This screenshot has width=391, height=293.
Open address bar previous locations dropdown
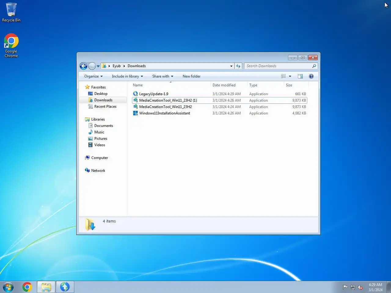[x=231, y=66]
